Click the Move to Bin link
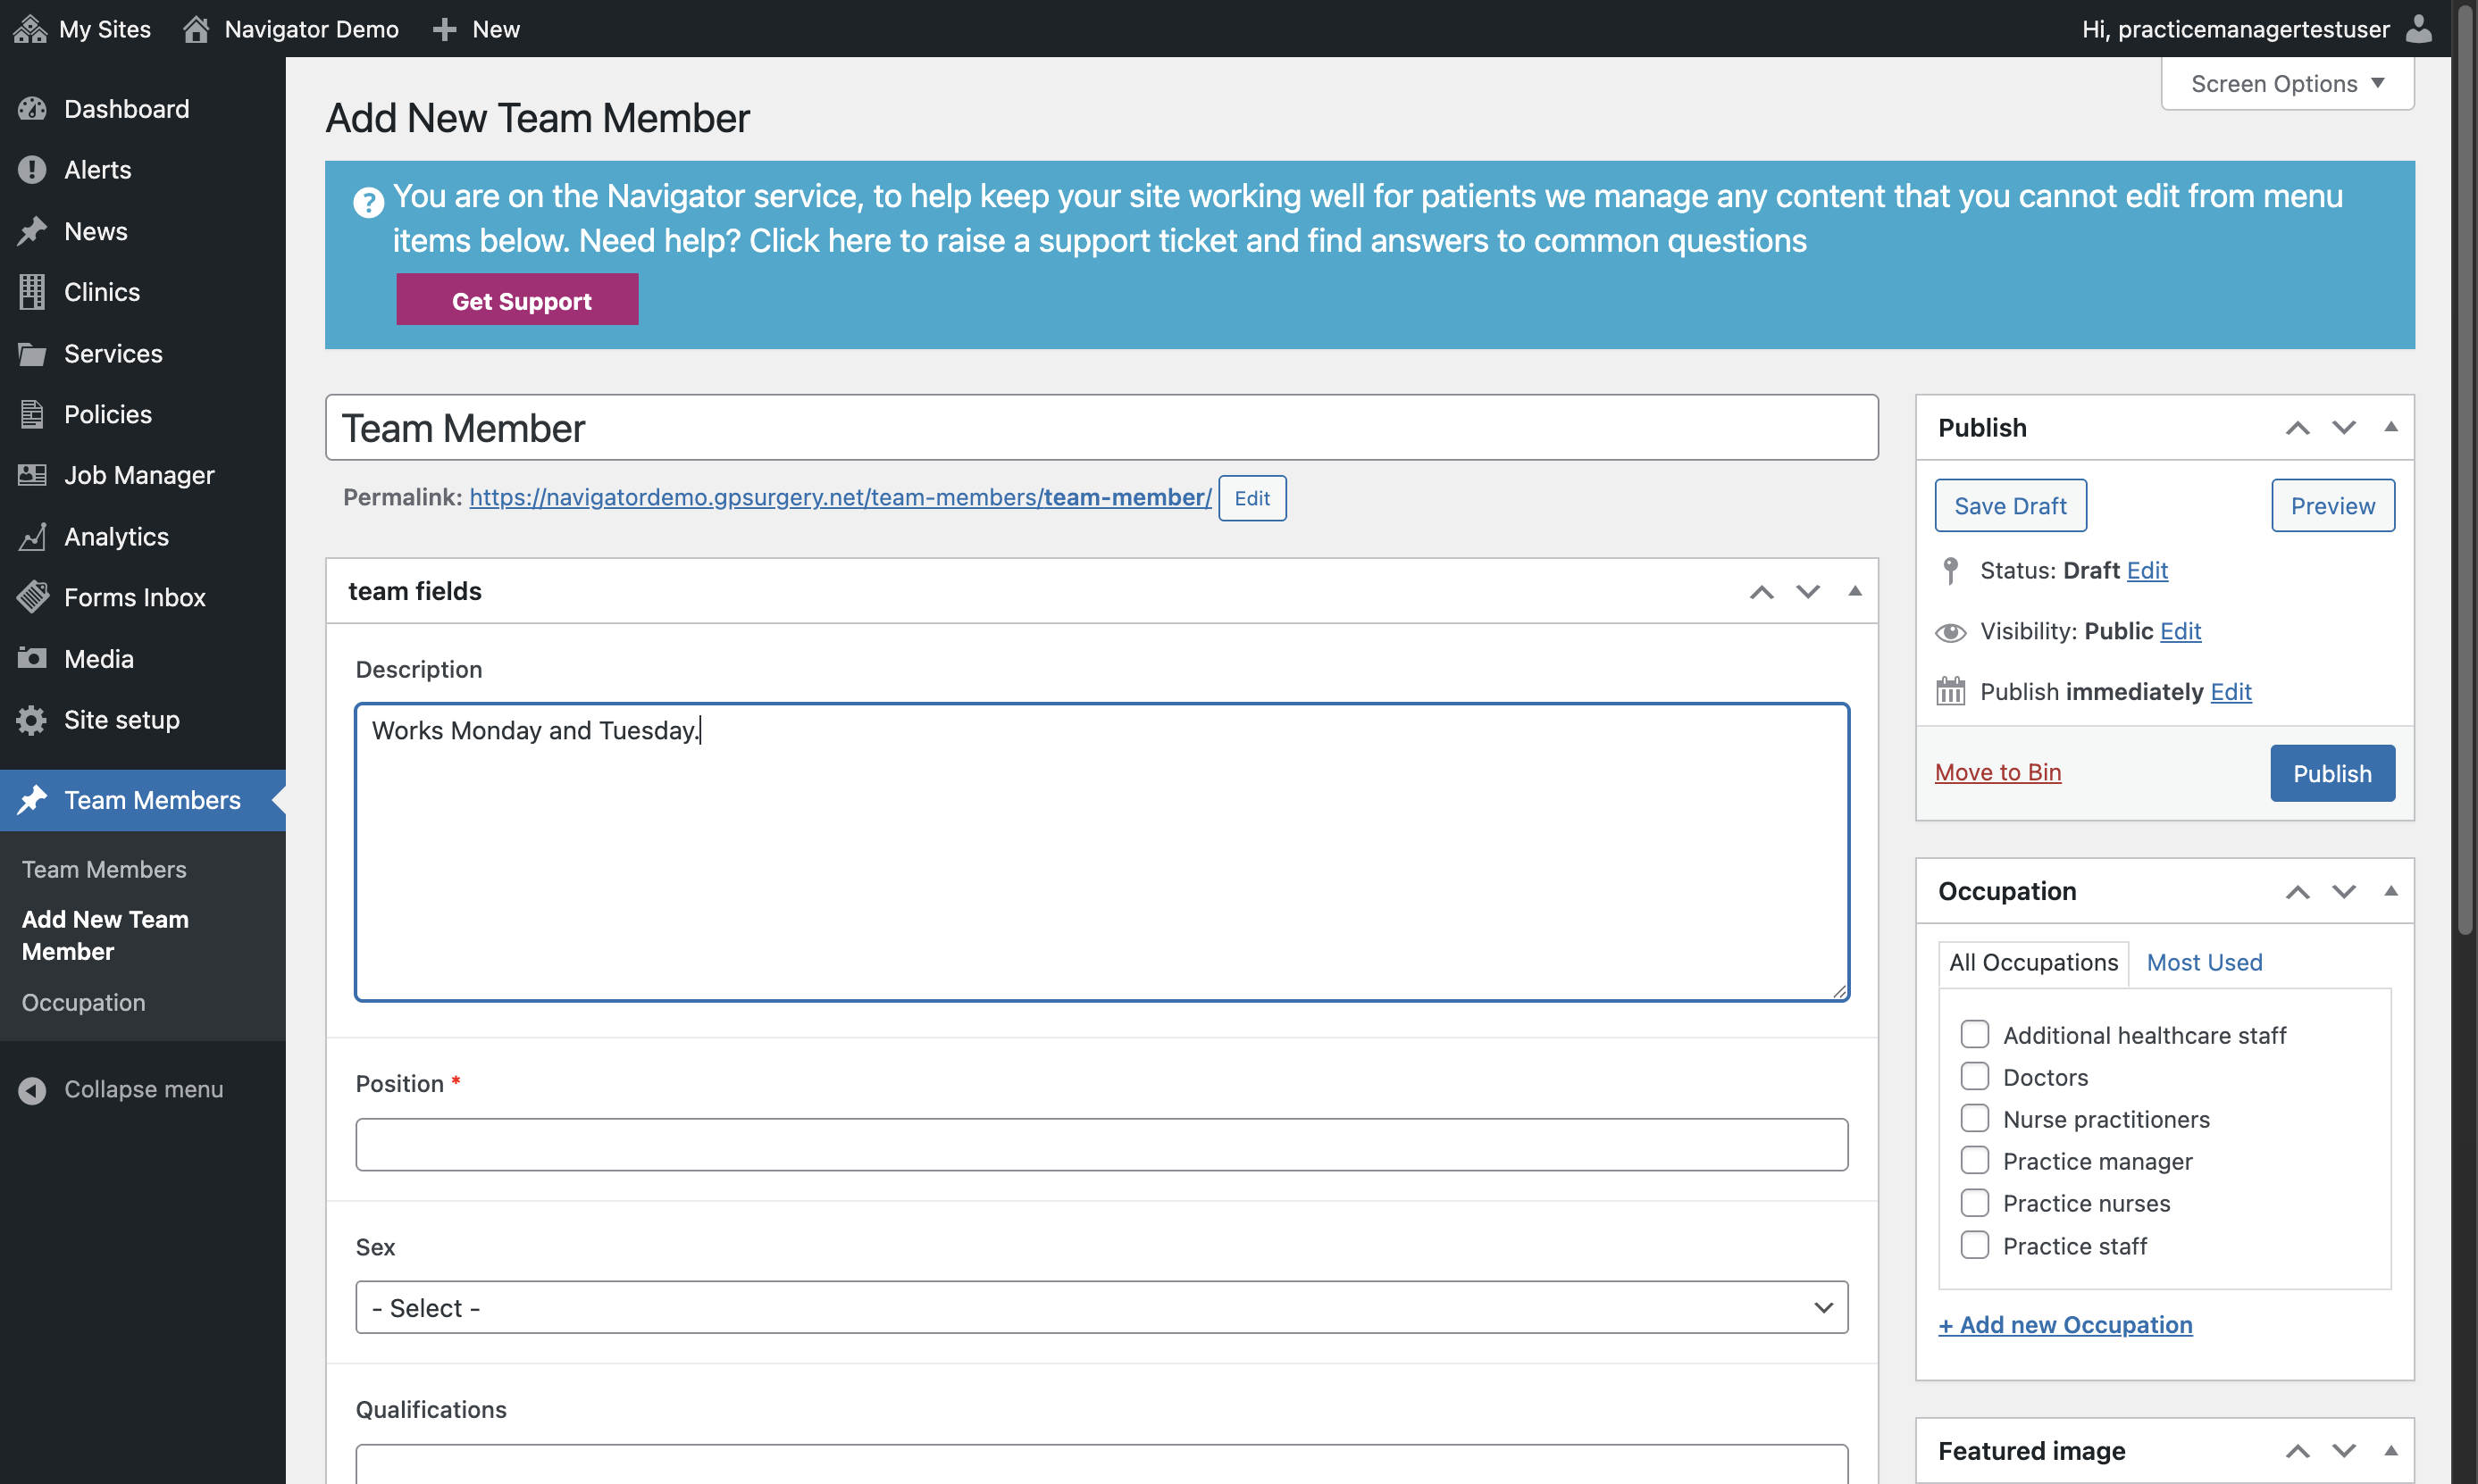Screen dimensions: 2478x1484 coord(1997,772)
